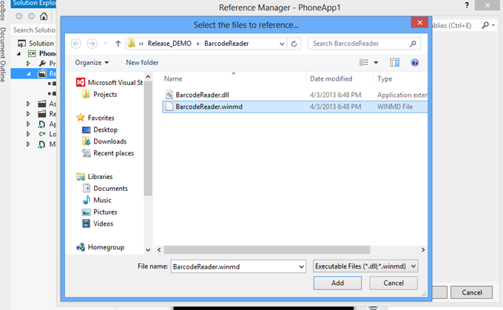Open the Pictures library
Screen dimensions: 503x310
coord(100,212)
